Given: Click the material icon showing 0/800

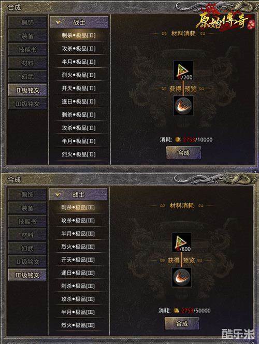Looking at the screenshot, I should pos(182,242).
